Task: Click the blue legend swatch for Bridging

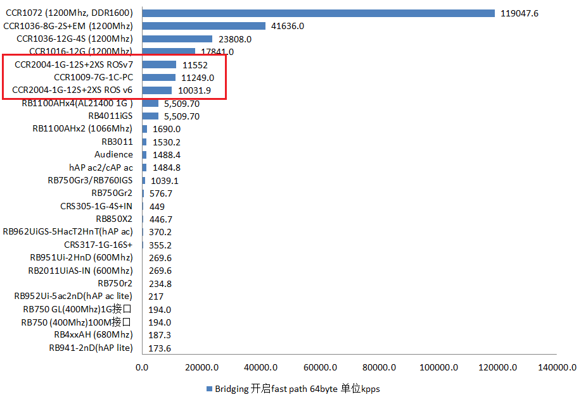Action: coord(209,389)
